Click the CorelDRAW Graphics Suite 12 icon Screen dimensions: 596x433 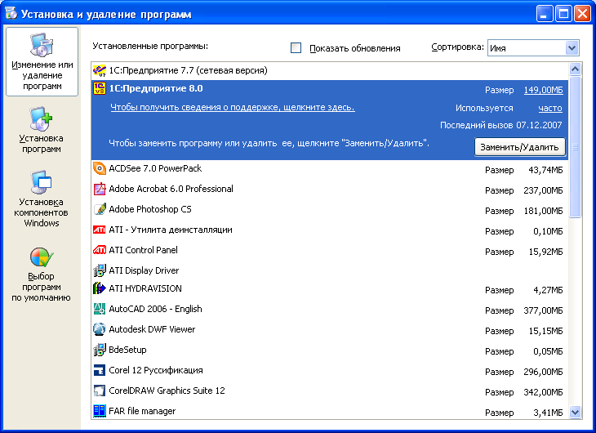(100, 391)
